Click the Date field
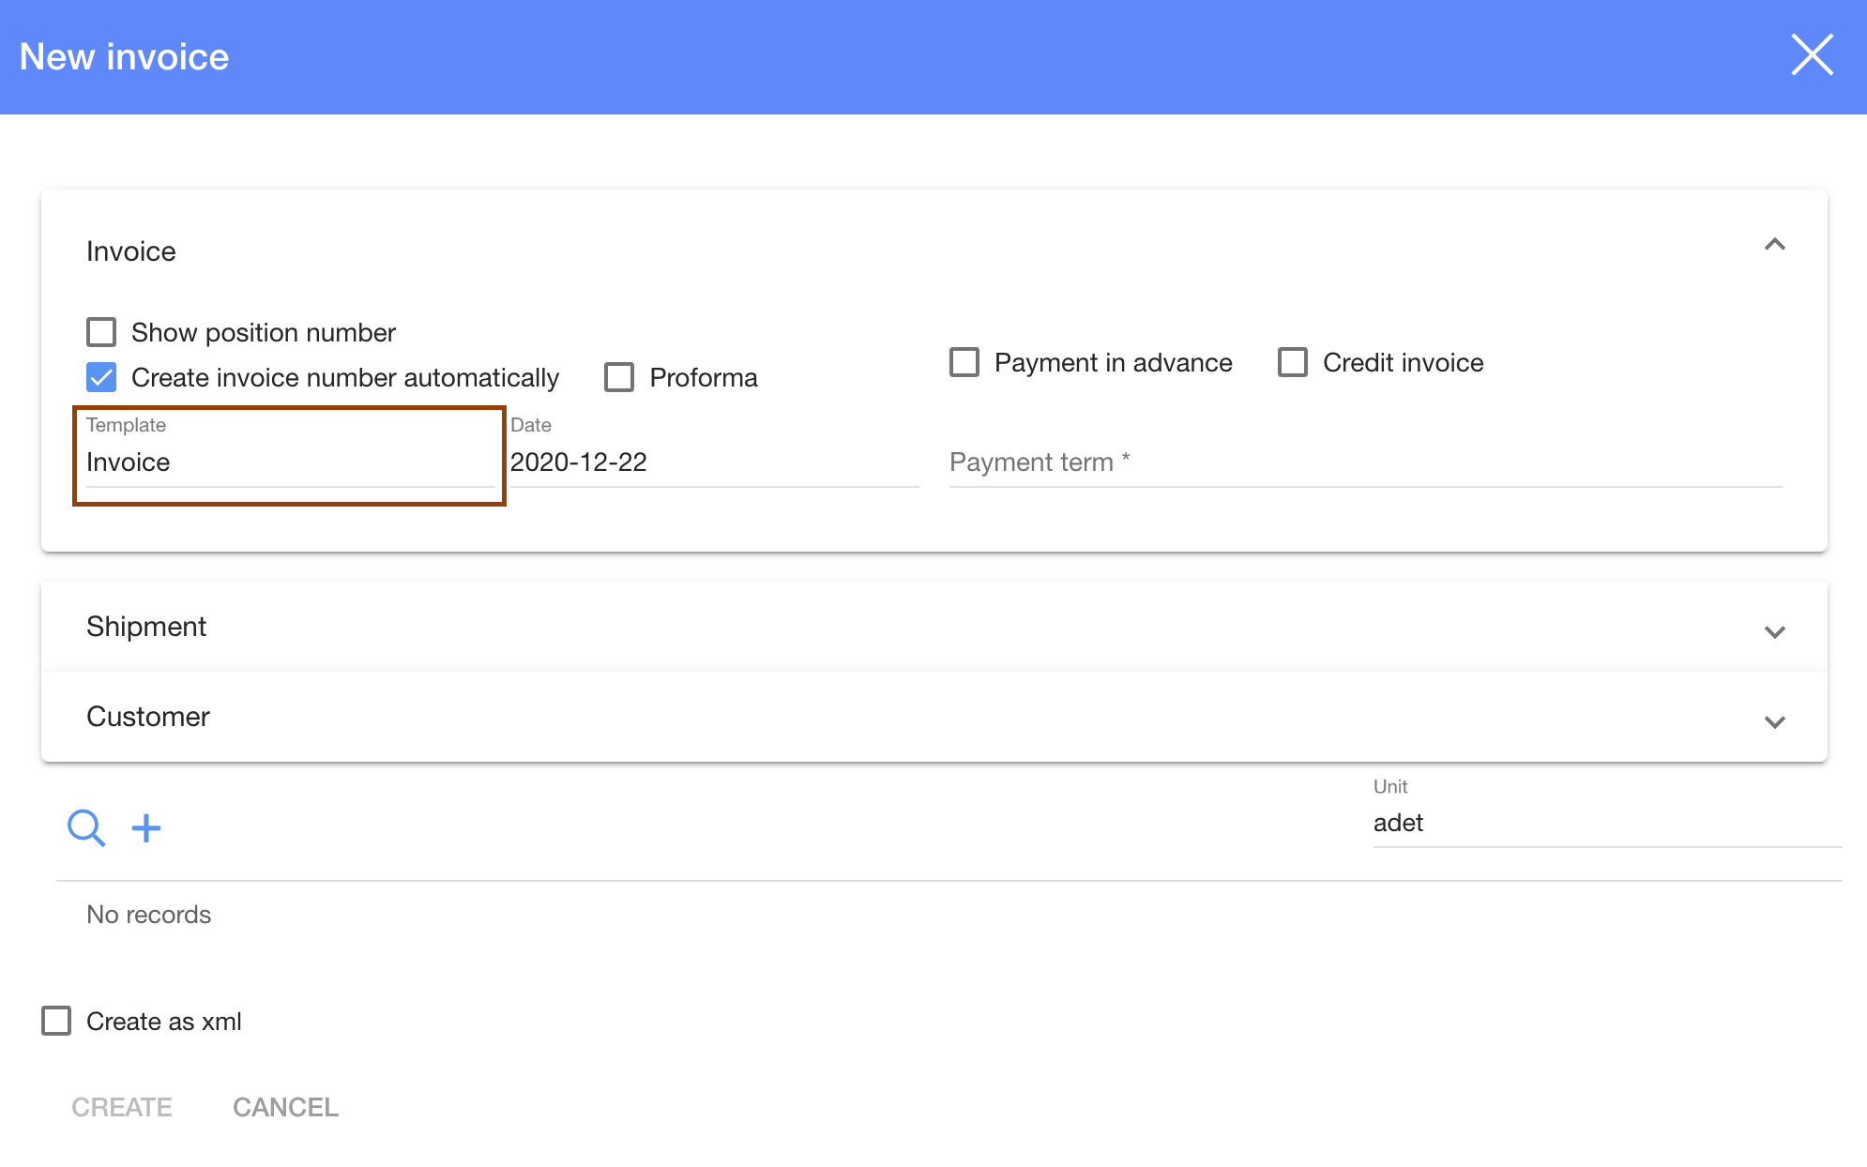The width and height of the screenshot is (1867, 1167). (x=713, y=462)
